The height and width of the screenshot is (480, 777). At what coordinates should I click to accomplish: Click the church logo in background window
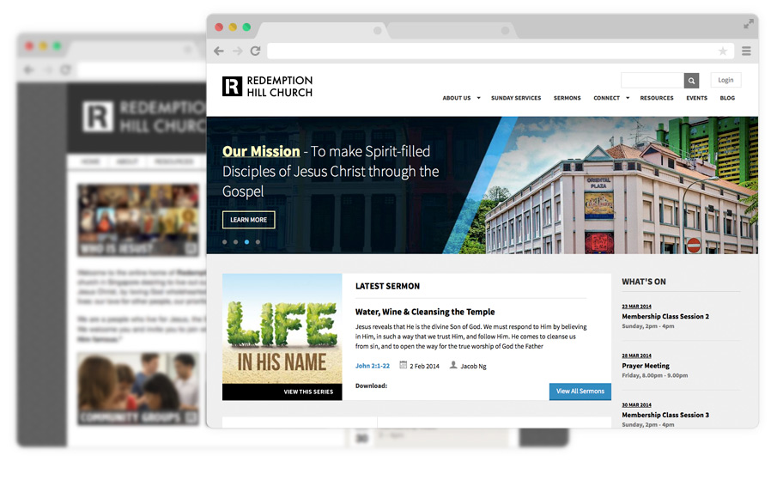pyautogui.click(x=97, y=117)
